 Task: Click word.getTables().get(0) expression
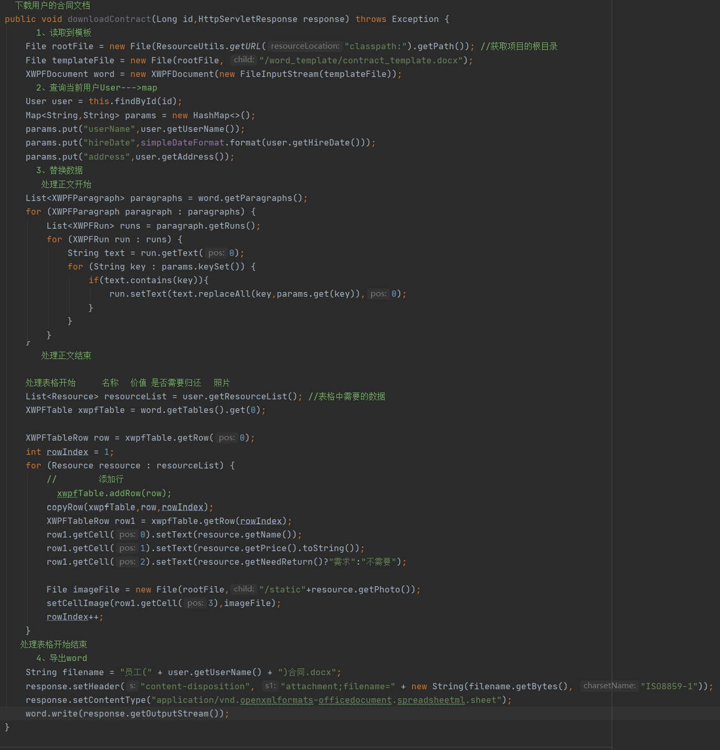200,410
